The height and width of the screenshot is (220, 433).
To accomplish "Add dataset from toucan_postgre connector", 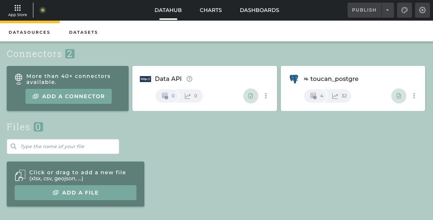I will pos(399,96).
